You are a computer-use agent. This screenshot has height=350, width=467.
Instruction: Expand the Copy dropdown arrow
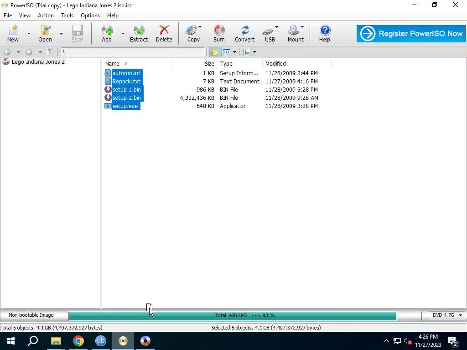(200, 27)
